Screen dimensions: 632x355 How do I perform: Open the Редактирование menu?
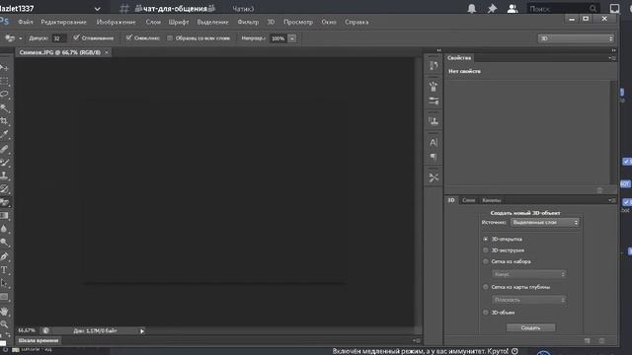[x=63, y=22]
